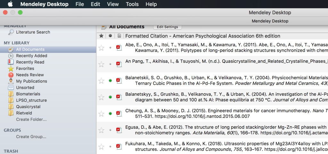Favorite the Balanetskyy, Grushko citation
328x154 pixels.
point(101,97)
